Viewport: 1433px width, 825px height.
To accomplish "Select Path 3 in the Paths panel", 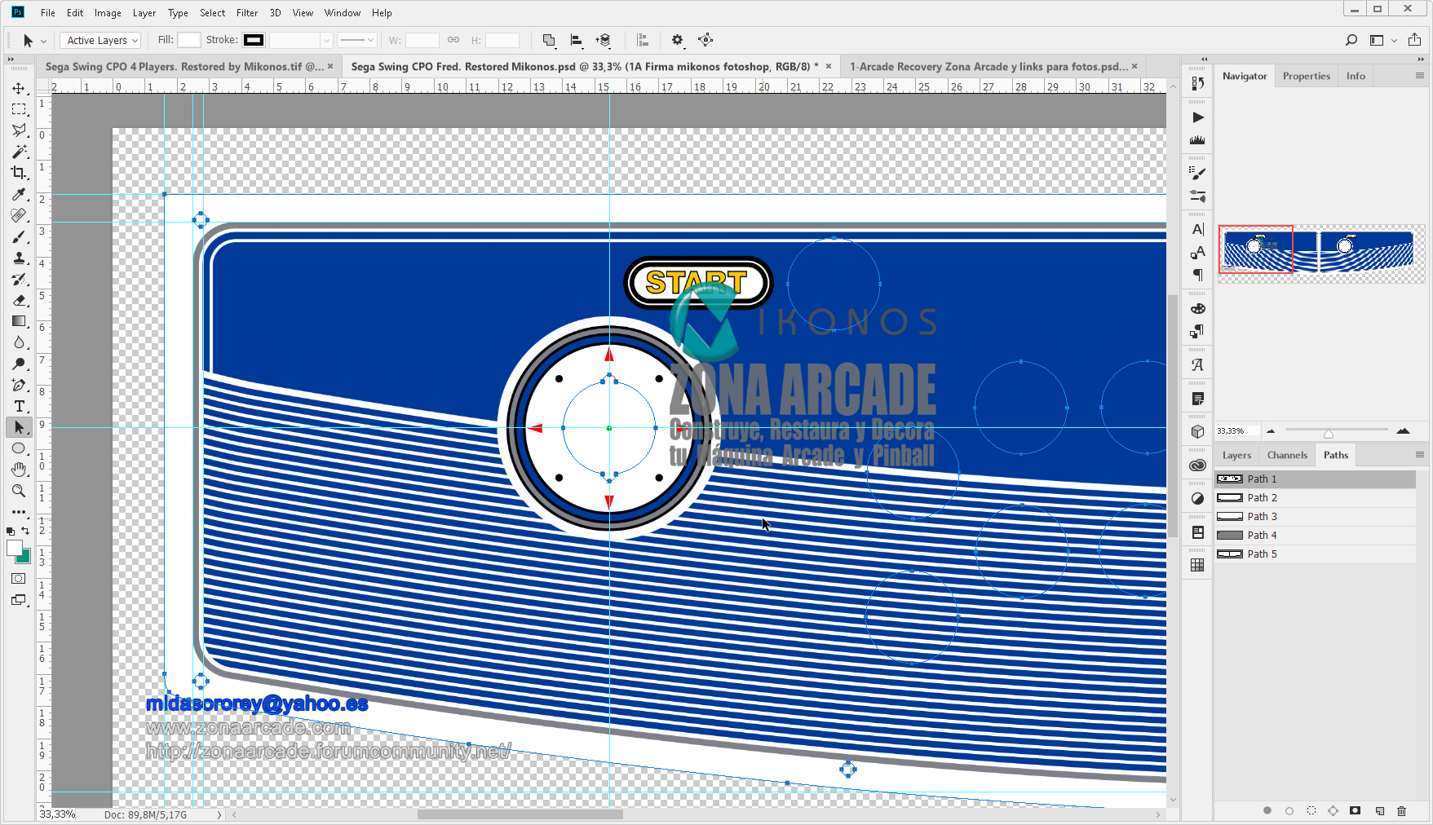I will [x=1263, y=516].
